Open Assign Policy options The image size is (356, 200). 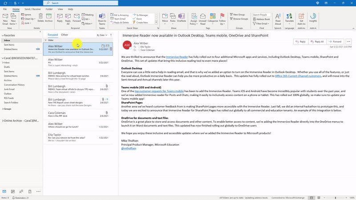point(194,19)
